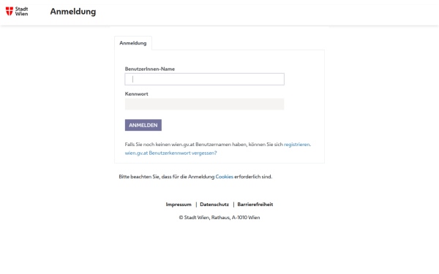This screenshot has height=274, width=439.
Task: Open the Benutzerkennwort vergessen link
Action: click(170, 153)
